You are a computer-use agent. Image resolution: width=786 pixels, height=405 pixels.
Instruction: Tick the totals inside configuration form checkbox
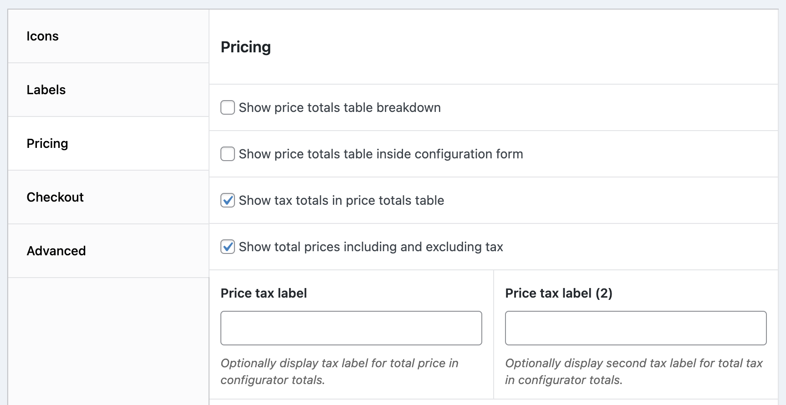click(228, 154)
